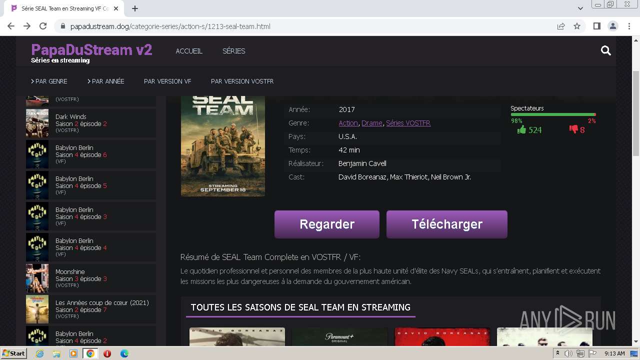Image resolution: width=640 pixels, height=360 pixels.
Task: Open PAR VERSION VOSTFR menu item
Action: pyautogui.click(x=242, y=81)
